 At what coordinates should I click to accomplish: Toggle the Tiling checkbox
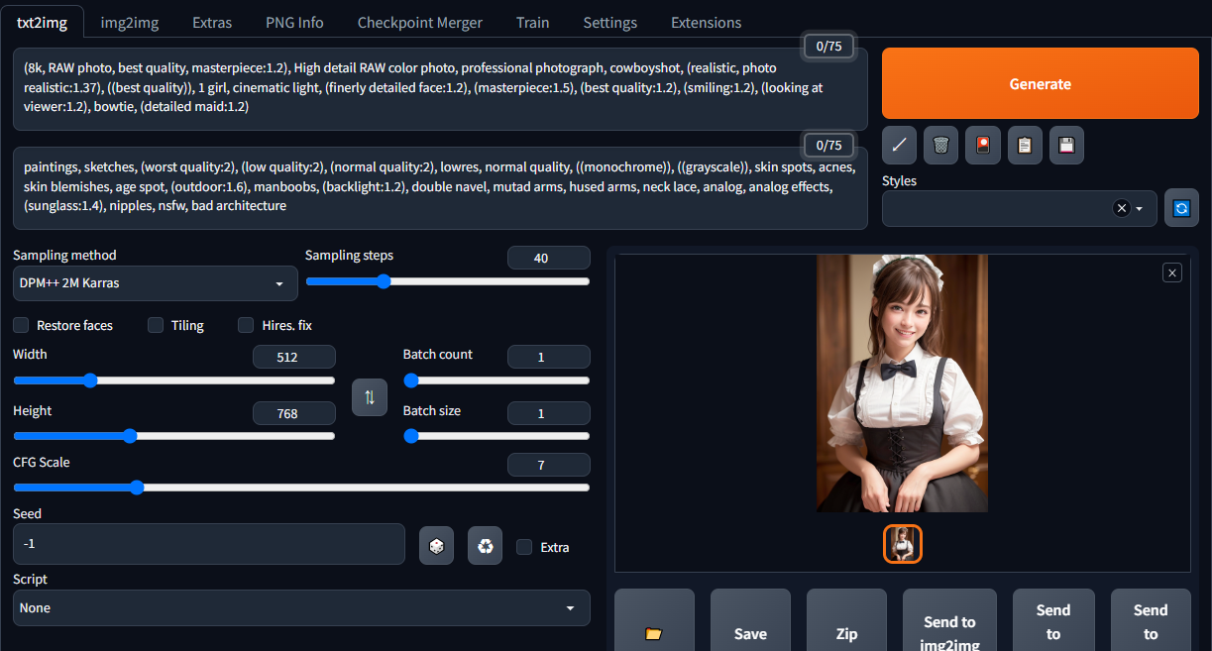click(156, 325)
